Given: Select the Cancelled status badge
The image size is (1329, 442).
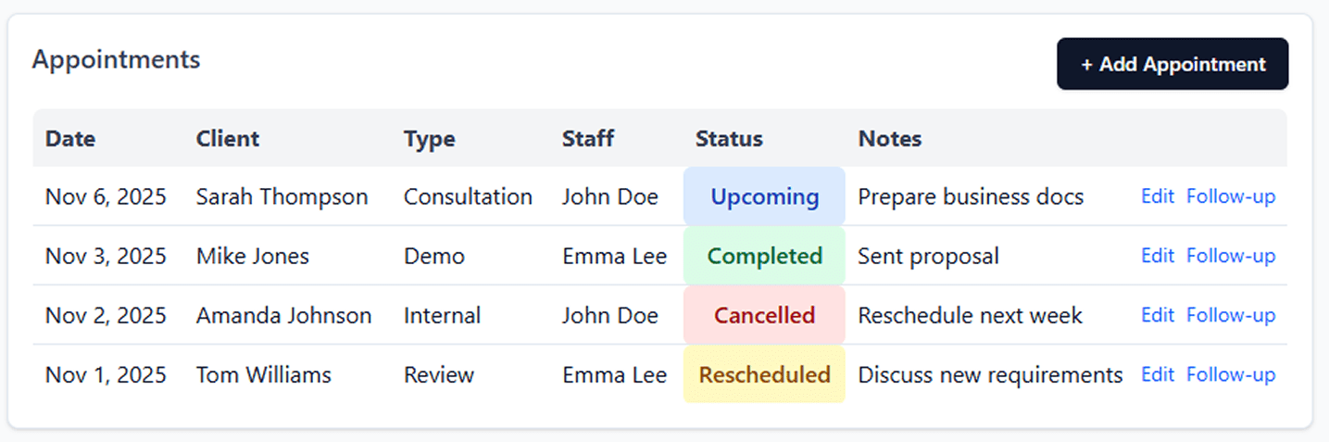Looking at the screenshot, I should pos(764,315).
